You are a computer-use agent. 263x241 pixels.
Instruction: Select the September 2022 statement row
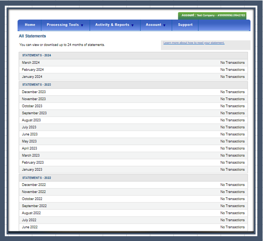[133, 206]
